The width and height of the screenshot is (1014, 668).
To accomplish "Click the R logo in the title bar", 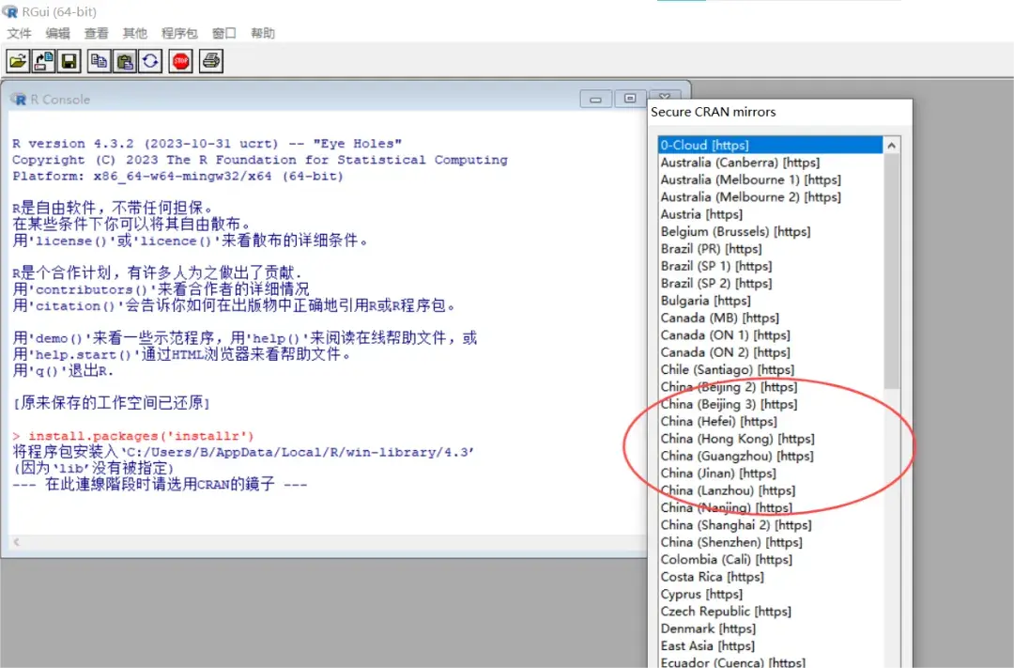I will pyautogui.click(x=9, y=9).
